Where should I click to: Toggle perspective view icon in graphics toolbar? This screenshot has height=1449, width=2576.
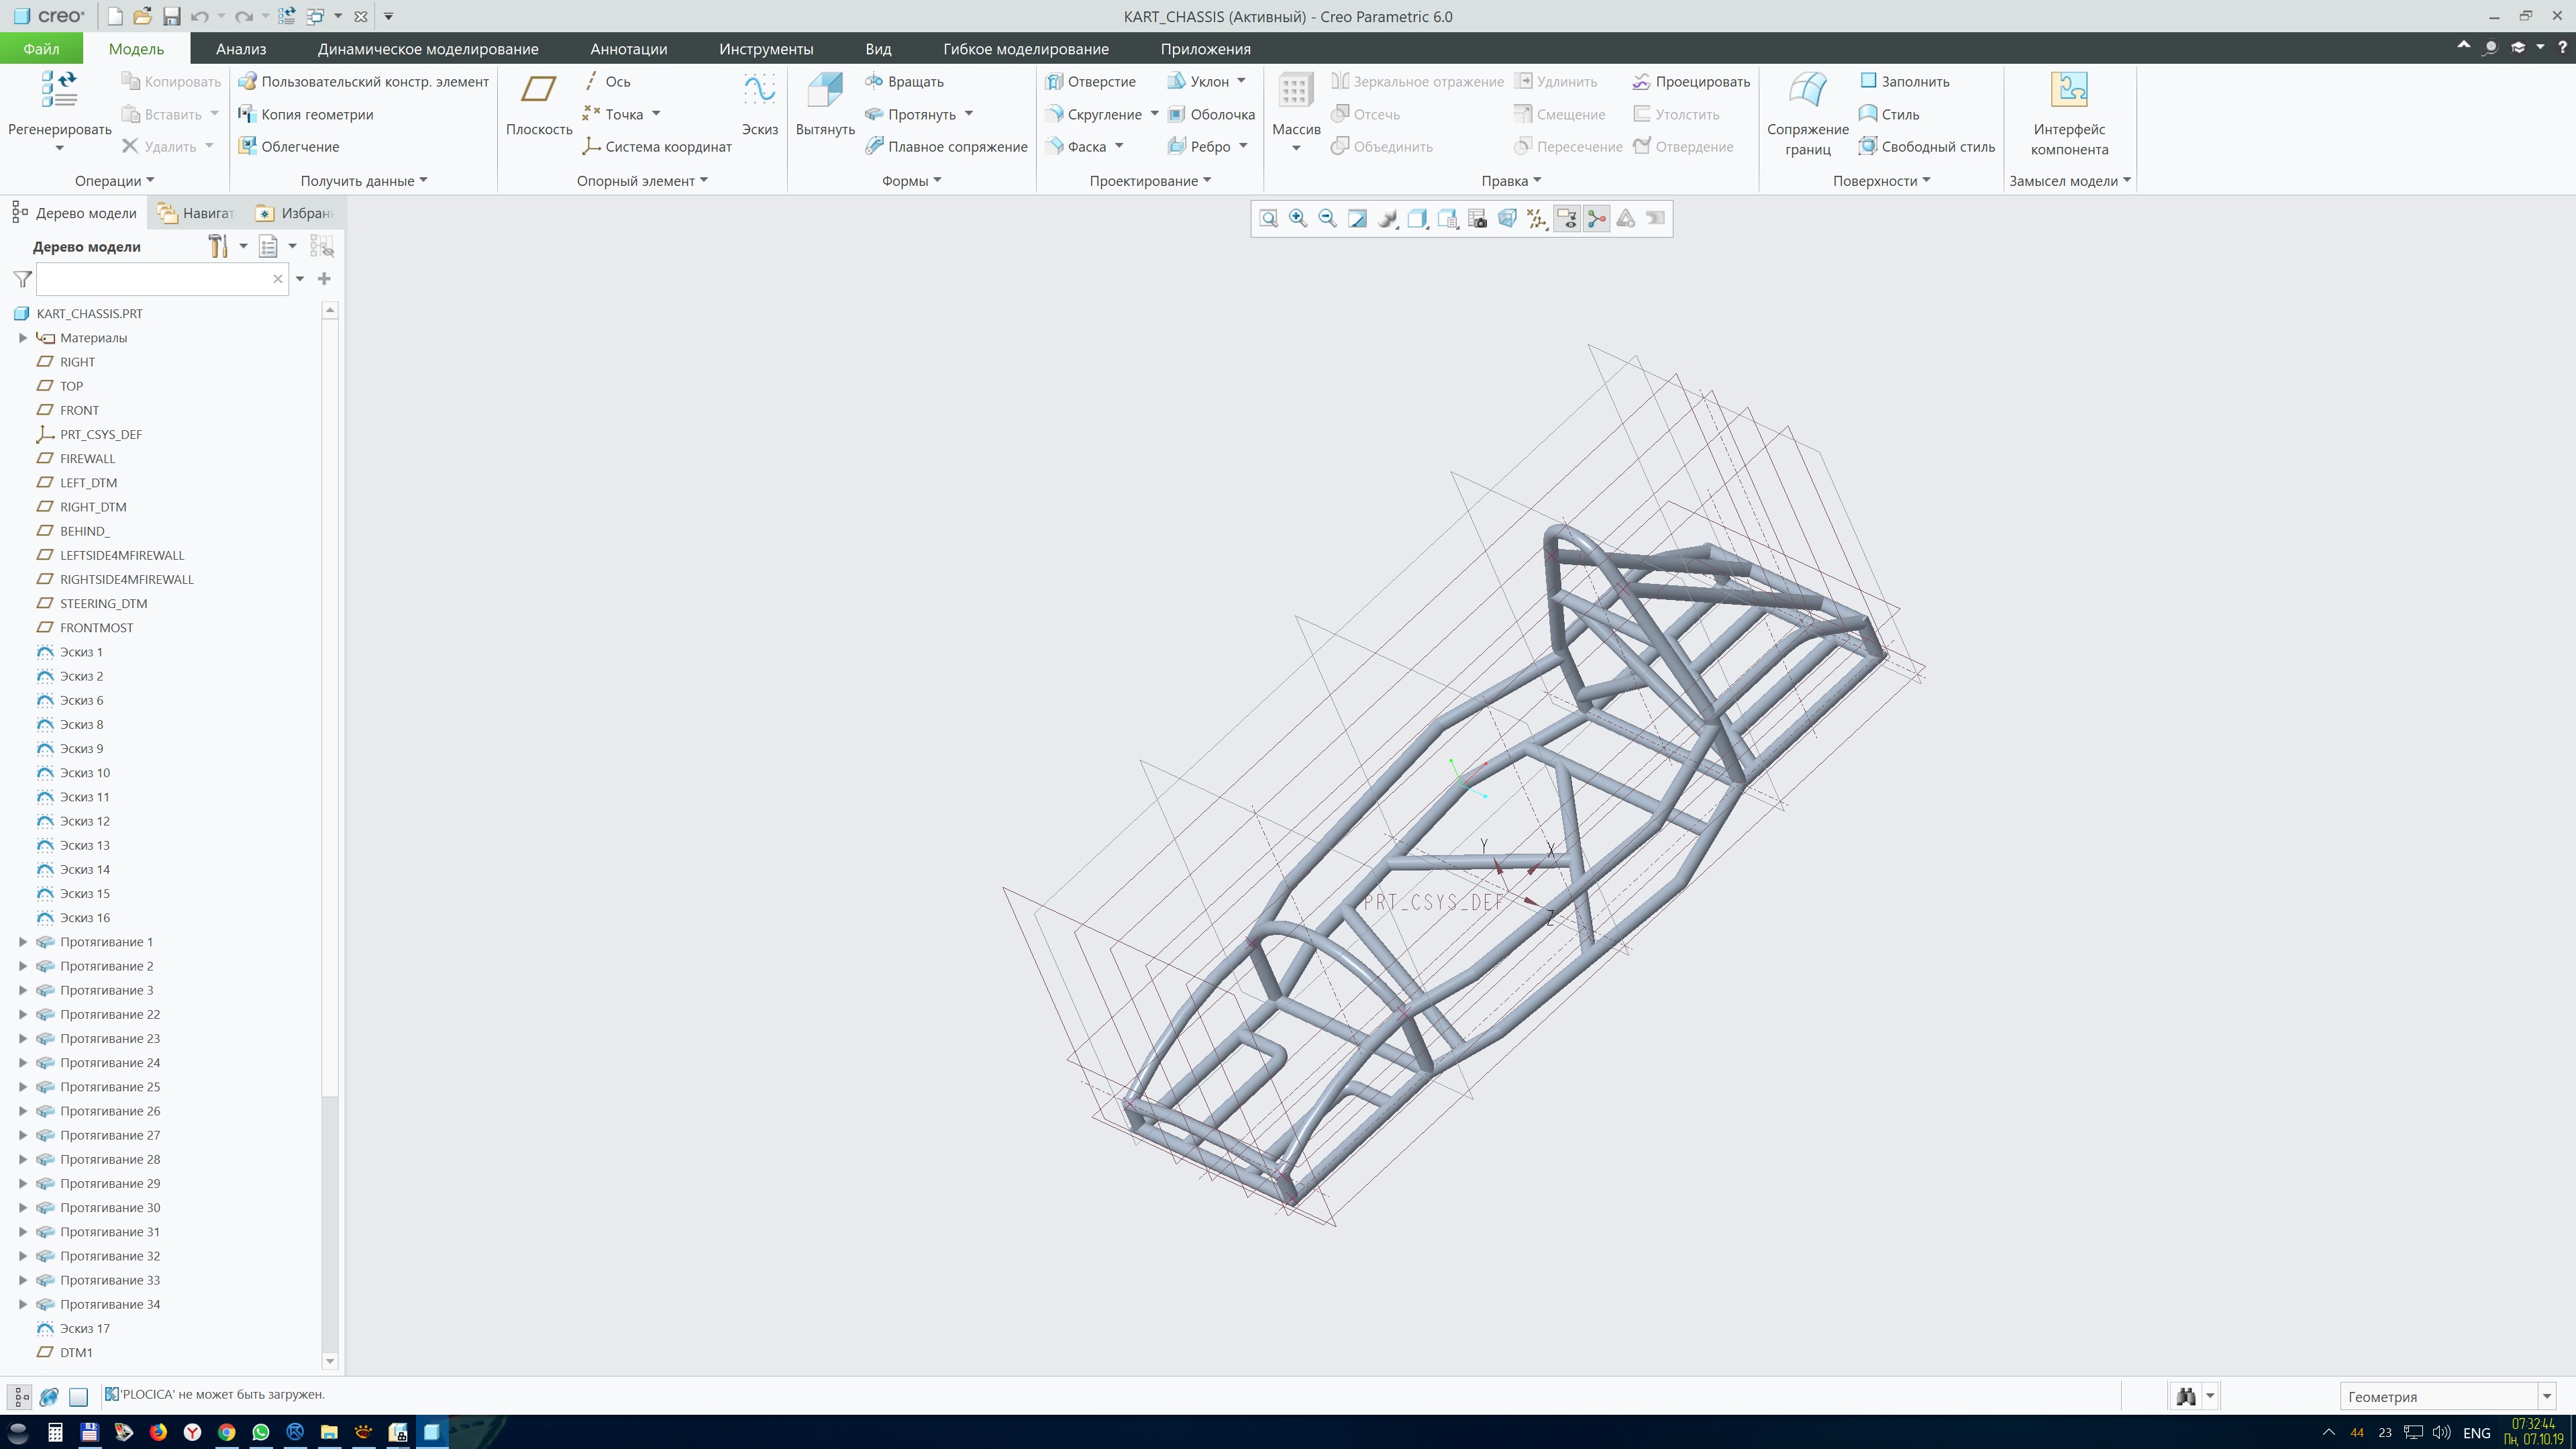[x=1507, y=218]
